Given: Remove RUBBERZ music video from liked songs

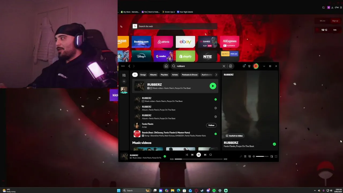Looking at the screenshot, I should coord(215,99).
